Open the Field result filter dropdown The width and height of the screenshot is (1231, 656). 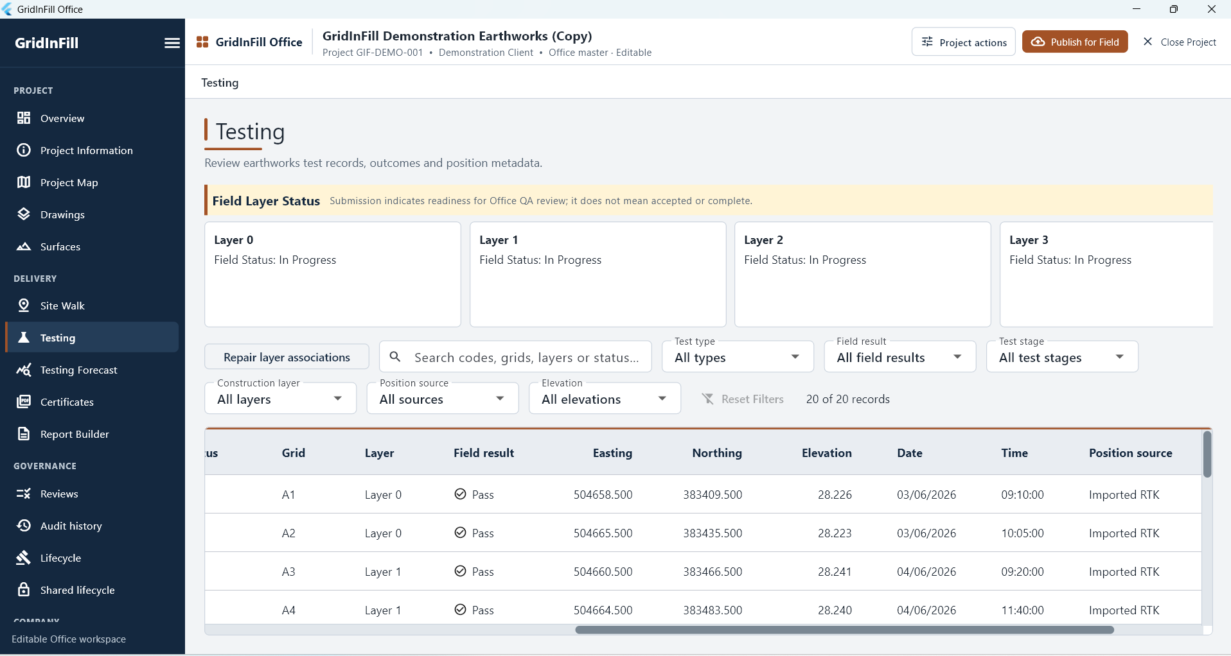[899, 357]
